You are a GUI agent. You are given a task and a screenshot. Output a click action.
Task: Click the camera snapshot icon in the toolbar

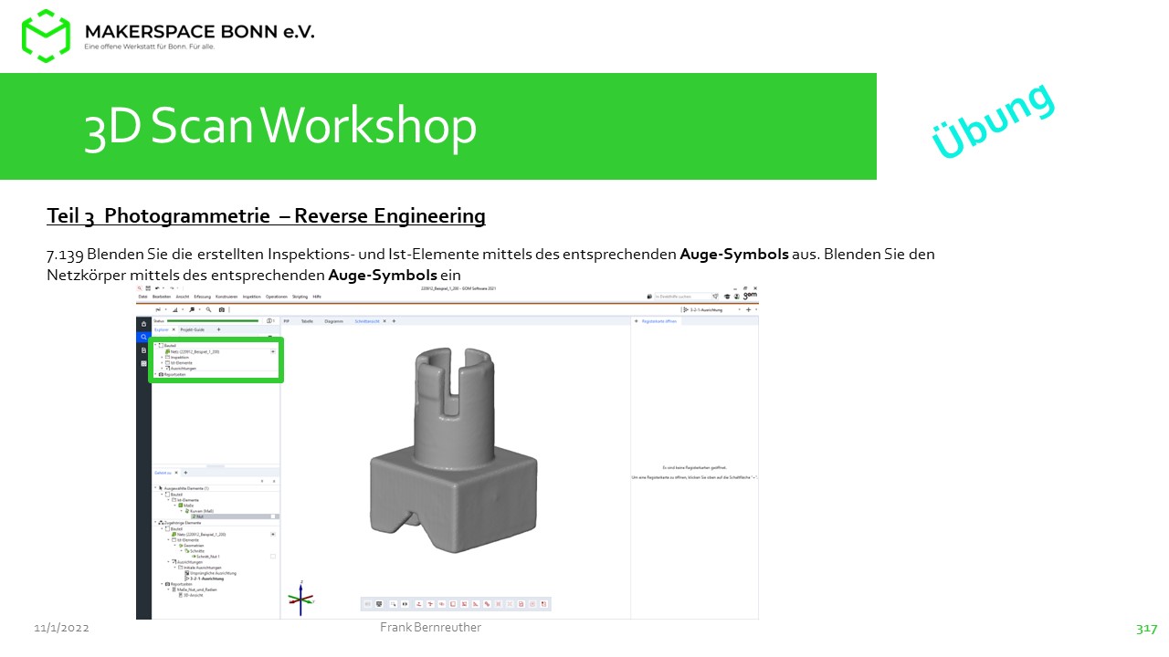coord(221,309)
